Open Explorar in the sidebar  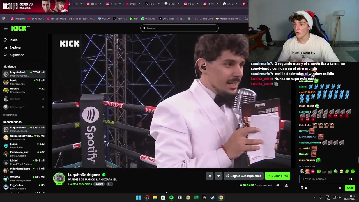point(15,47)
